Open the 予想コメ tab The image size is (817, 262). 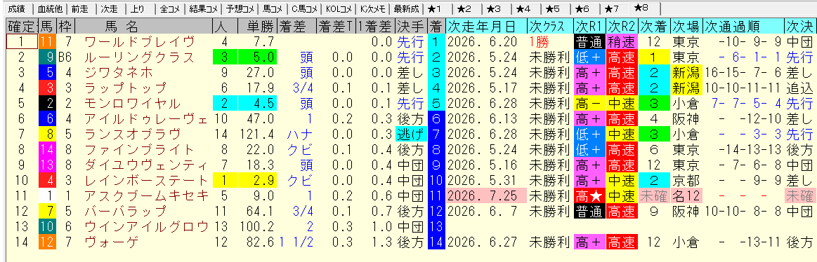[x=241, y=8]
